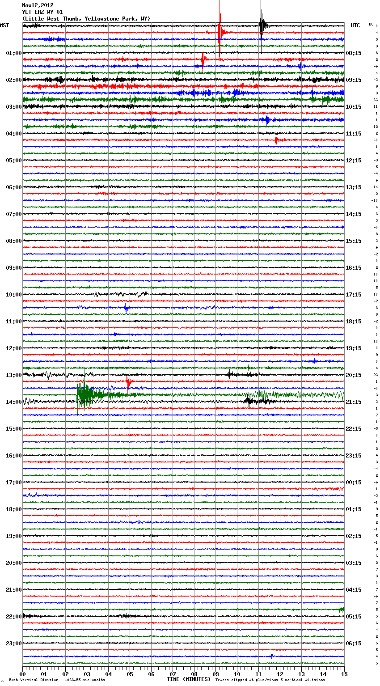Click the Each Vertical Division microvolts footnote

pyautogui.click(x=57, y=680)
